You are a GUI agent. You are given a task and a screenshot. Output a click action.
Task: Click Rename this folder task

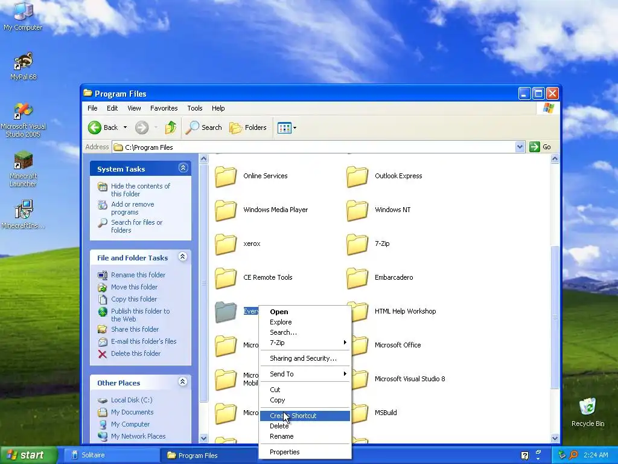[138, 275]
